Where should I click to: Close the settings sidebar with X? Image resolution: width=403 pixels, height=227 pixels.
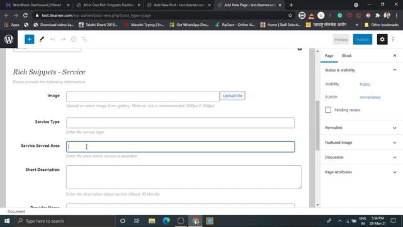[x=395, y=55]
